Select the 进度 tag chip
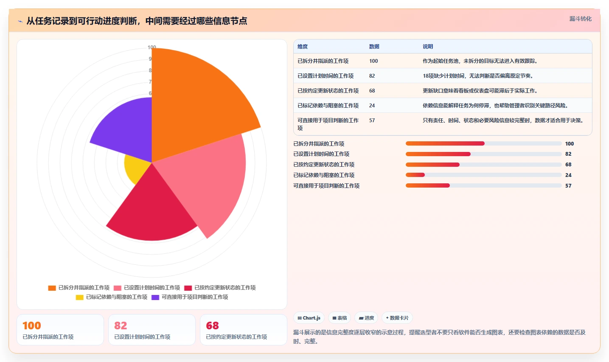 pyautogui.click(x=366, y=318)
